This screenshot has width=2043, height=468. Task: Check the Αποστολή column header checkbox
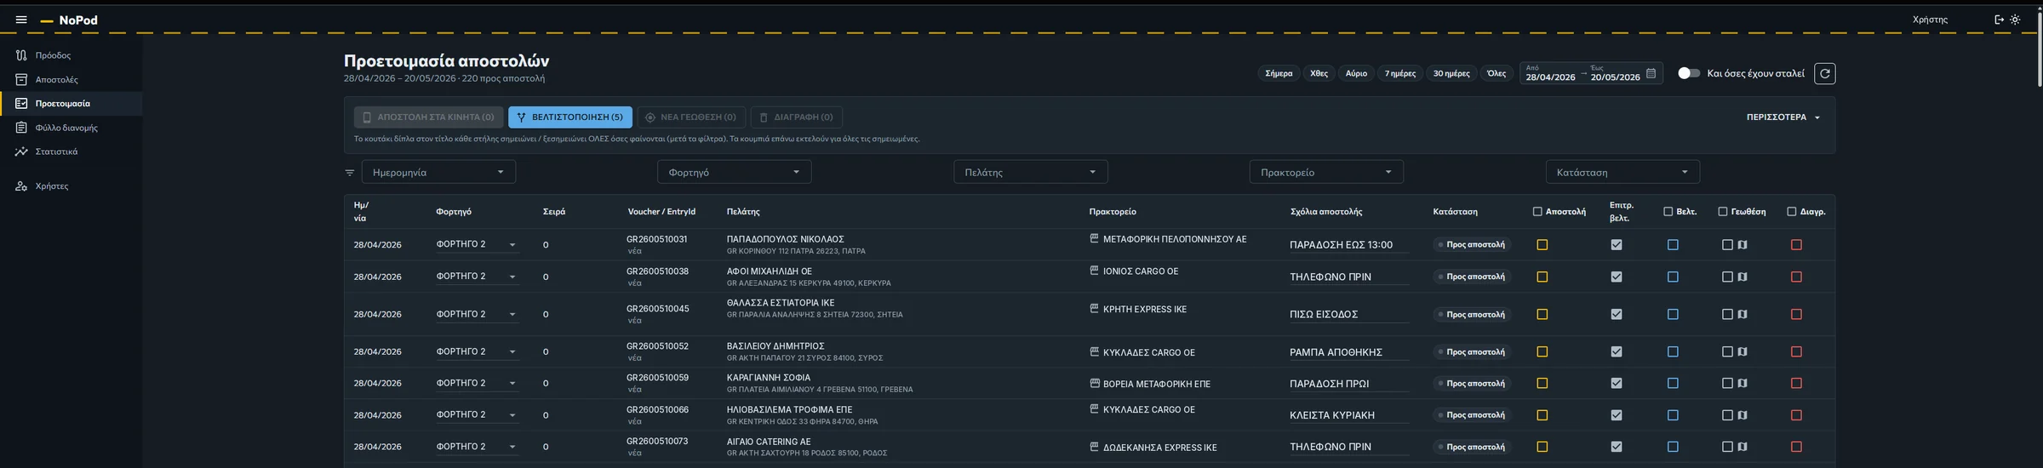pyautogui.click(x=1537, y=211)
